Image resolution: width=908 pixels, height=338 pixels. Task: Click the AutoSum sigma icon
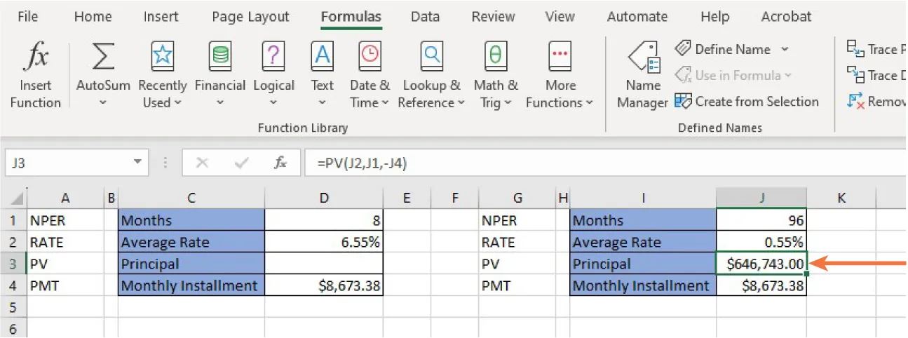point(103,58)
